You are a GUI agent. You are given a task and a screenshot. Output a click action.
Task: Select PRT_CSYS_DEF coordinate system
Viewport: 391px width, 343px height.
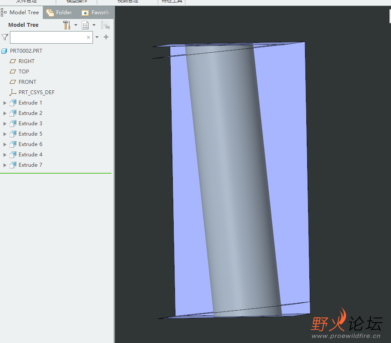point(36,92)
